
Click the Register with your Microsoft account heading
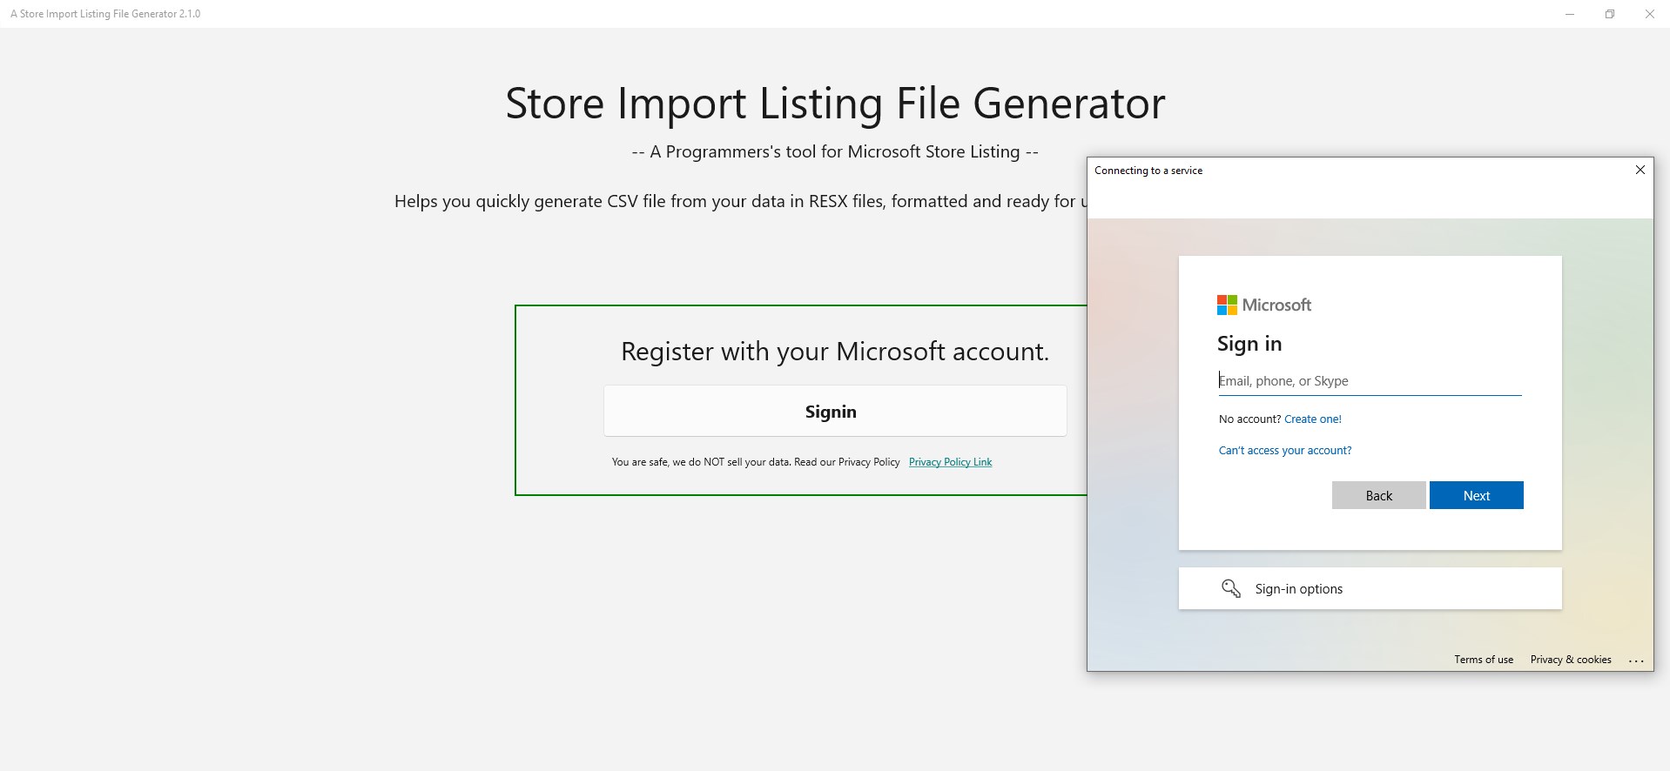pyautogui.click(x=834, y=352)
